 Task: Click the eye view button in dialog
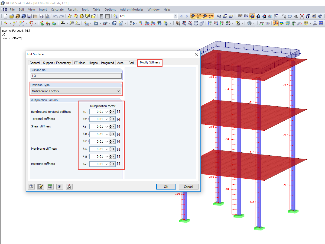(x=60, y=187)
